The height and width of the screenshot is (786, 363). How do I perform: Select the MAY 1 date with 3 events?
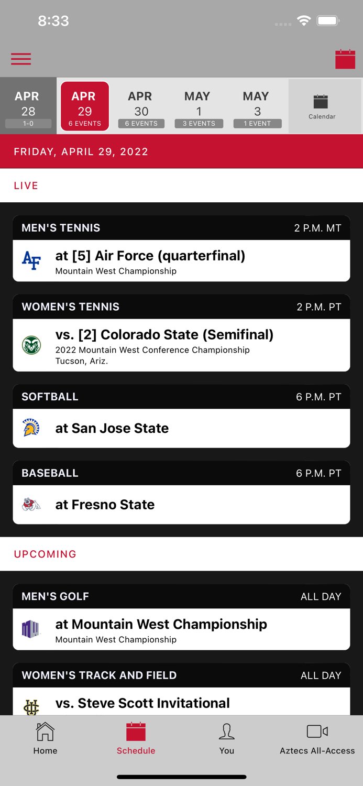coord(197,106)
